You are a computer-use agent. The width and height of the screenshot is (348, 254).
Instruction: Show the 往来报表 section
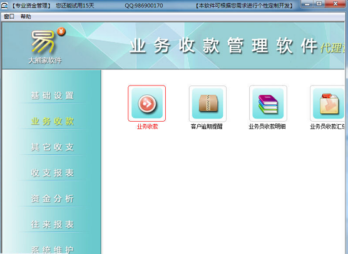tap(53, 224)
